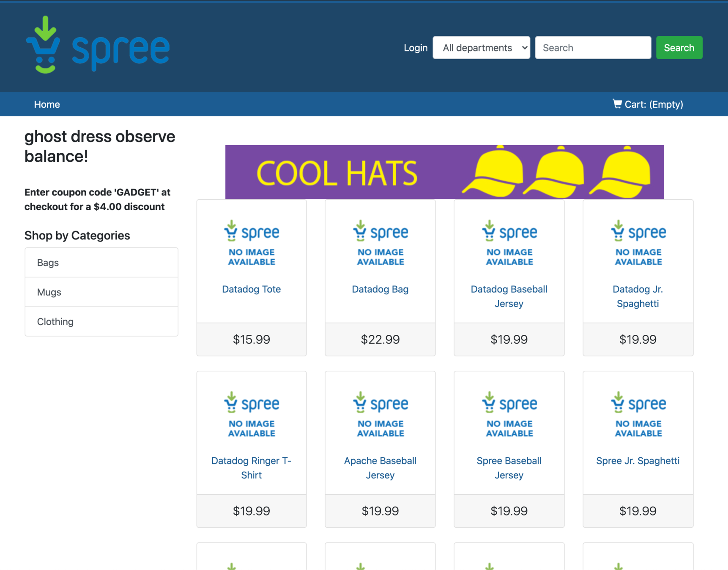Click the Spree logo in header
The image size is (728, 570).
click(98, 45)
